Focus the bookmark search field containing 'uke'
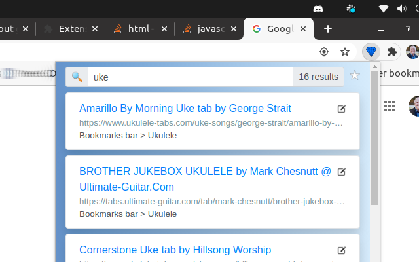Viewport: 419px width, 262px height. coord(191,77)
